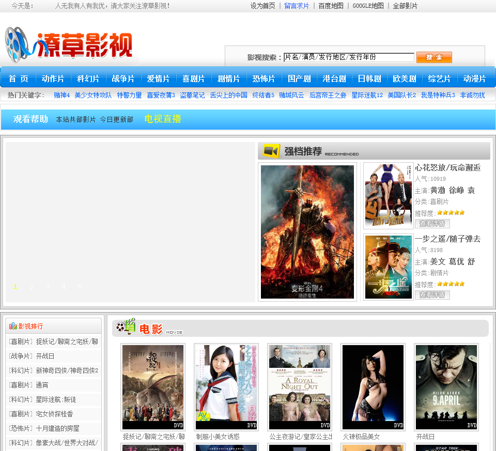Open the 百度地图 link
Screen dimensions: 496x451
click(331, 6)
